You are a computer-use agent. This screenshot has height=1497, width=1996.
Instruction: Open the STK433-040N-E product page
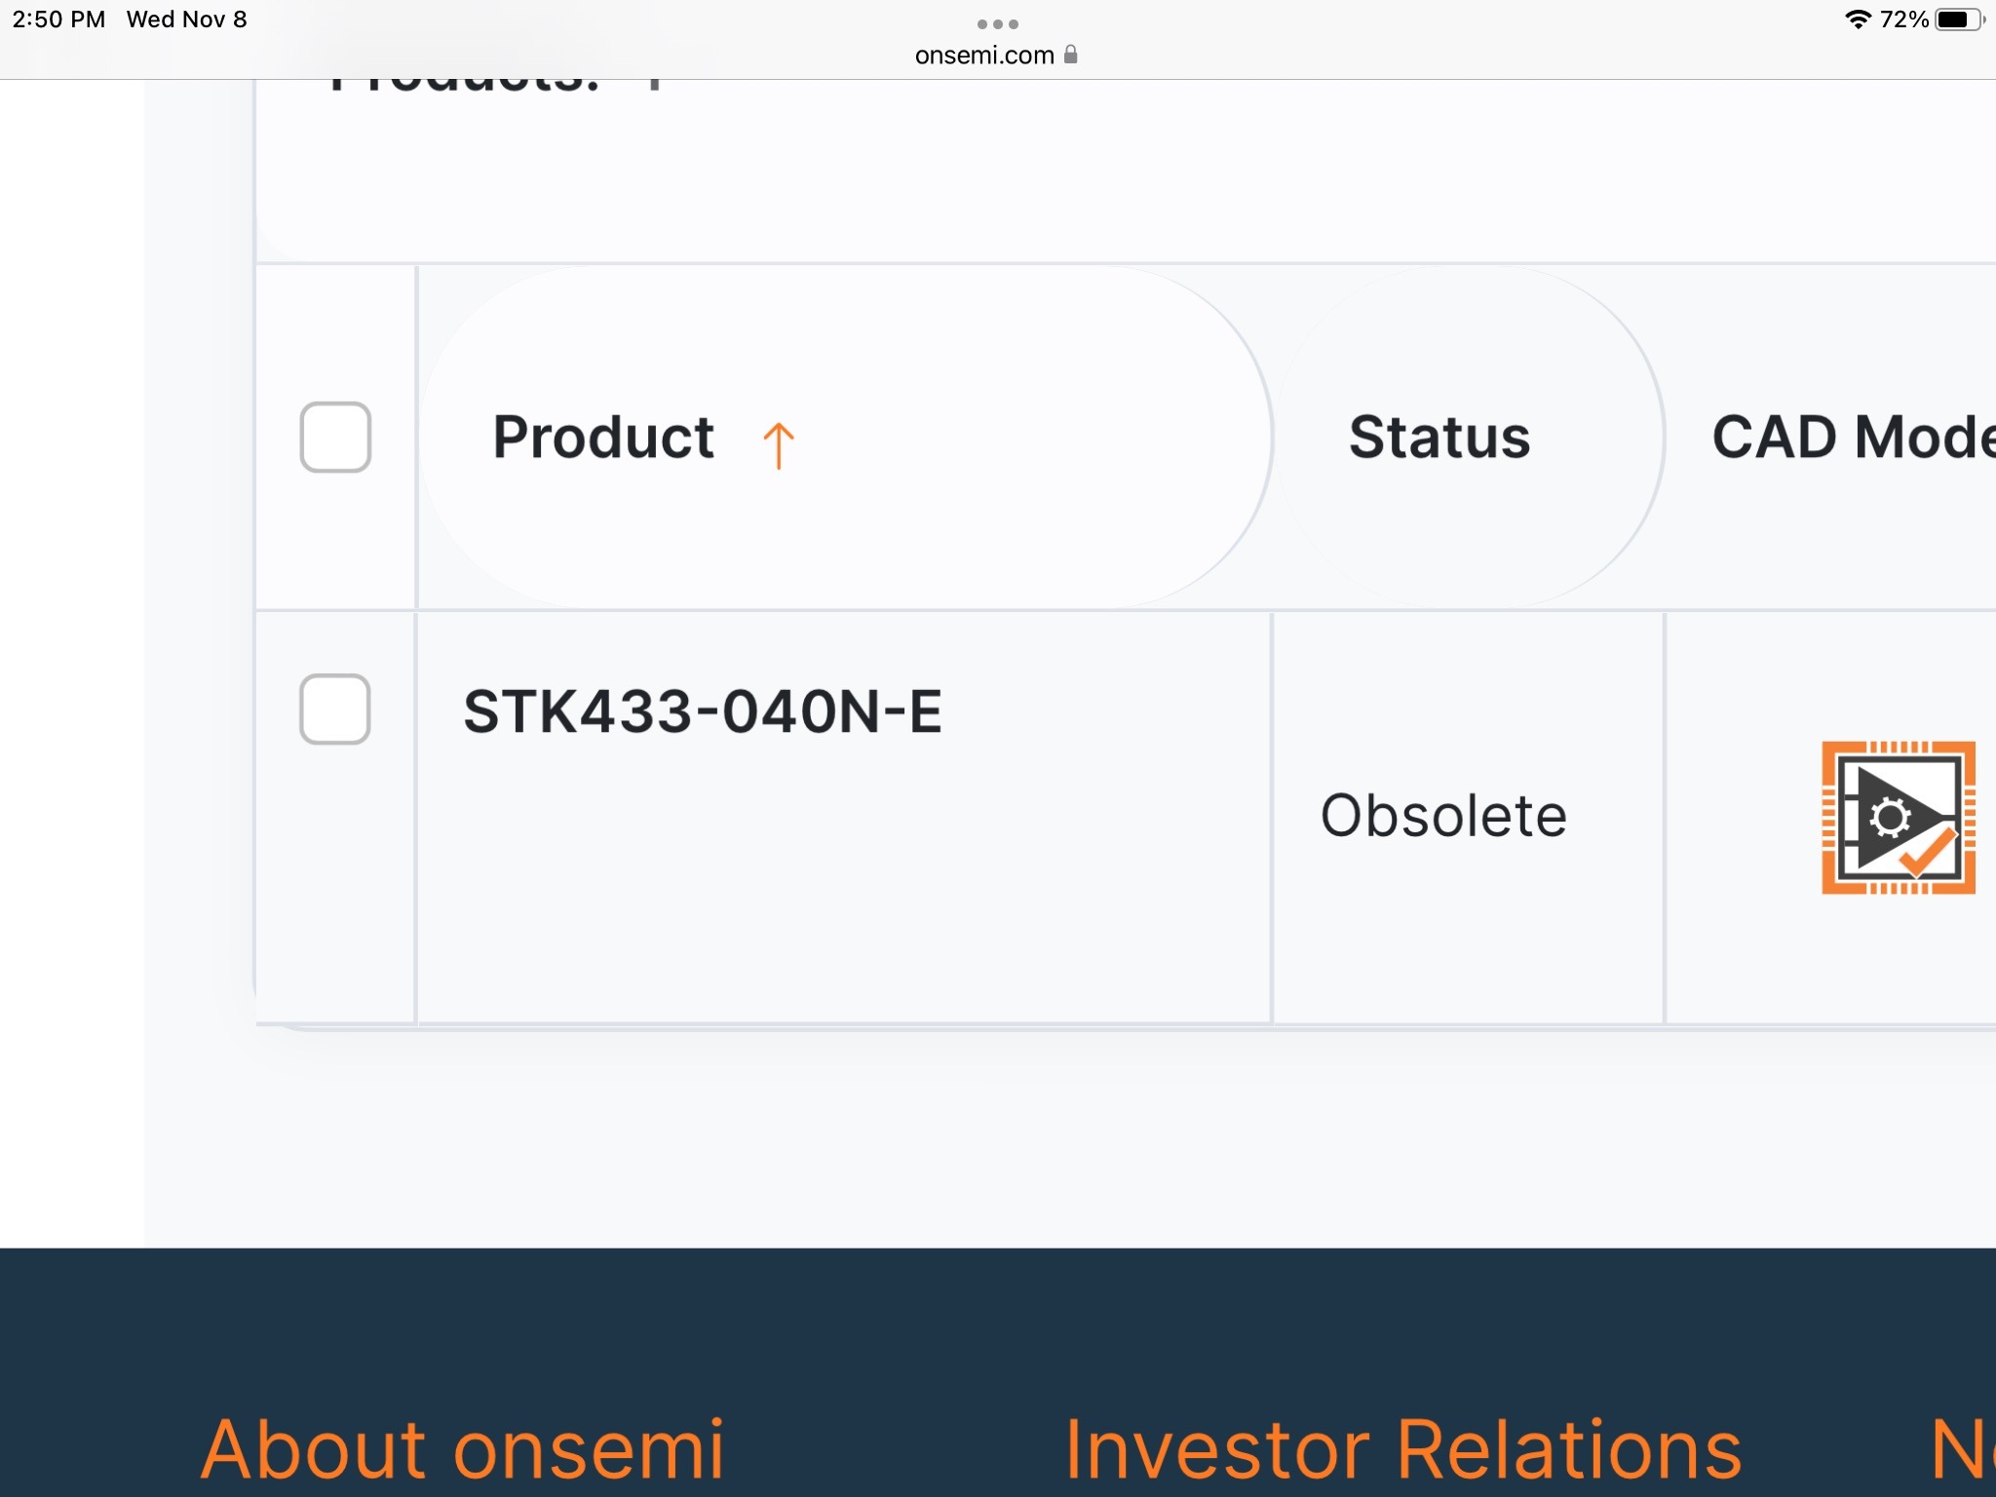pos(703,711)
